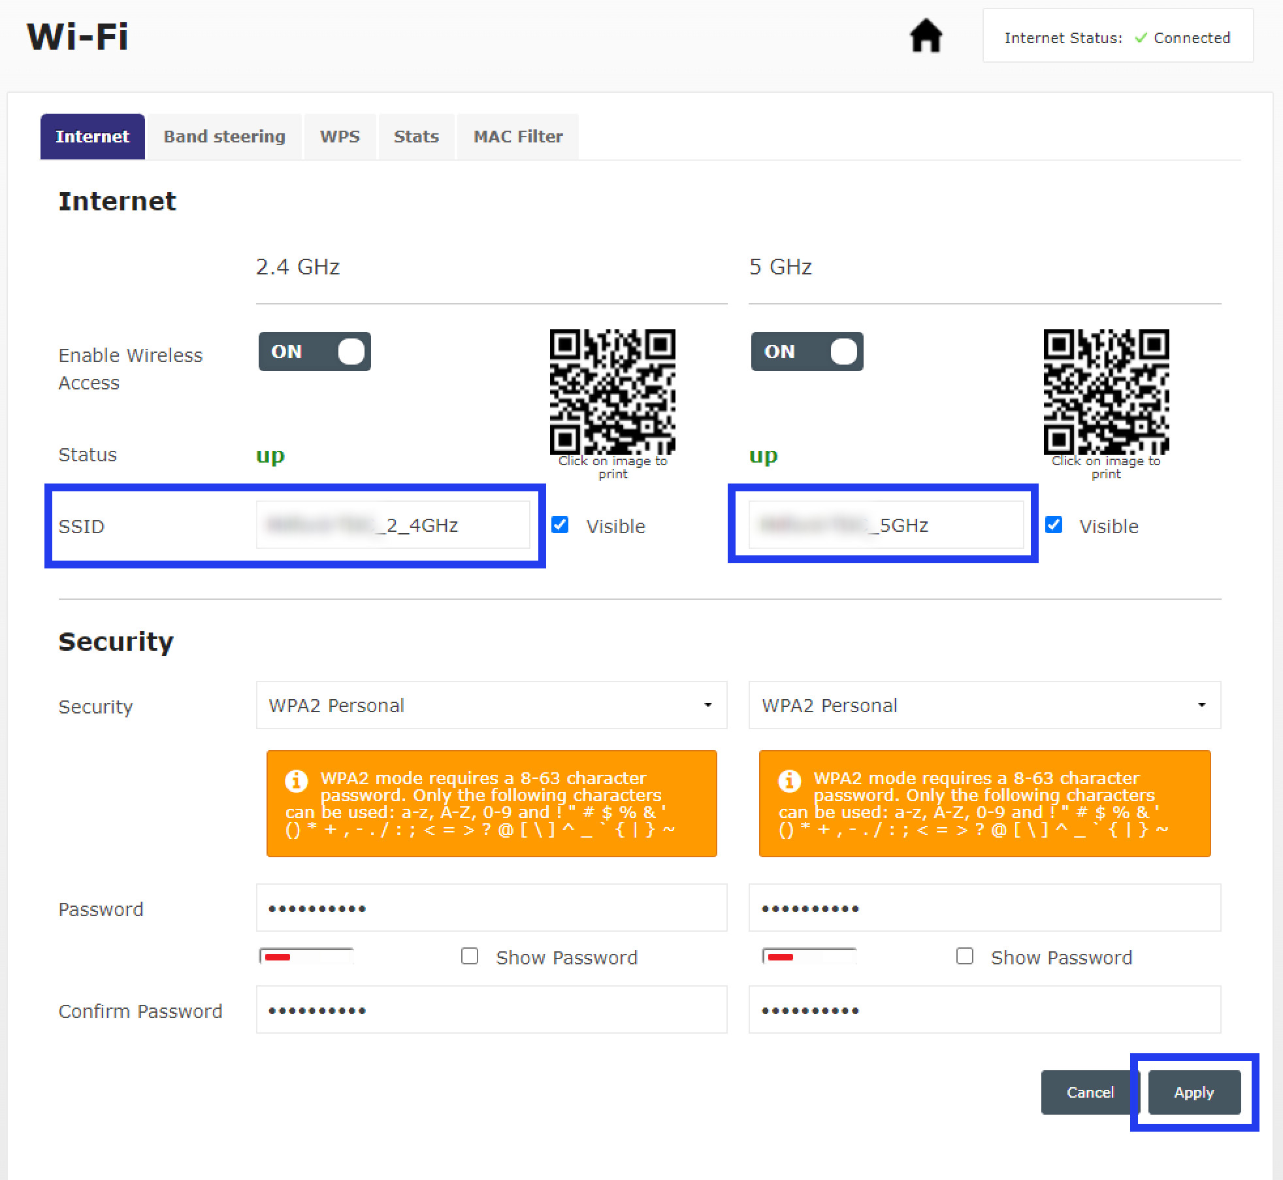Focus the 2.4 GHz Confirm Password field

click(491, 1009)
